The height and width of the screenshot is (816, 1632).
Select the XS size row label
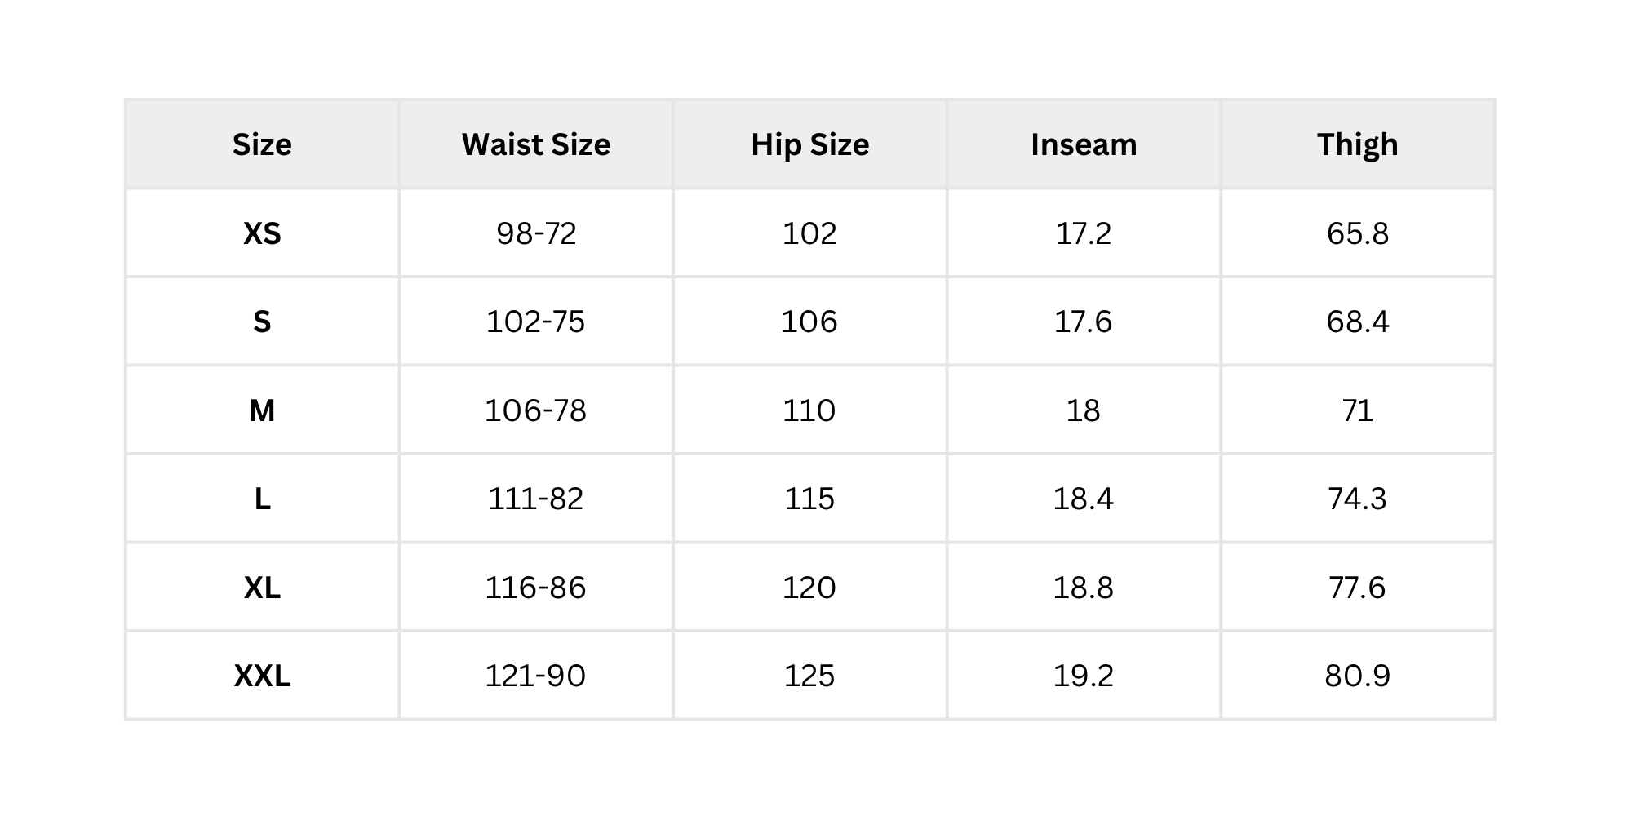pos(262,233)
